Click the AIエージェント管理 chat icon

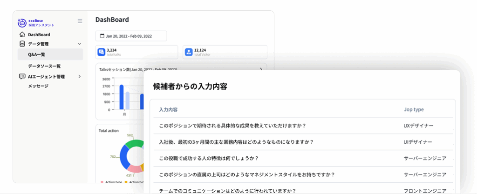pos(22,76)
